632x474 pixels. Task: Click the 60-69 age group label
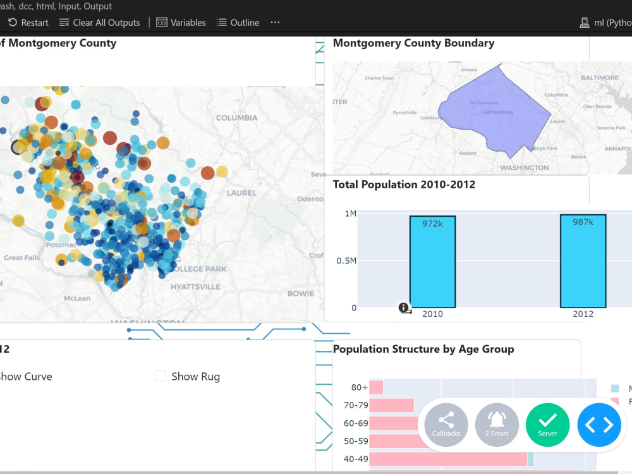tap(356, 423)
